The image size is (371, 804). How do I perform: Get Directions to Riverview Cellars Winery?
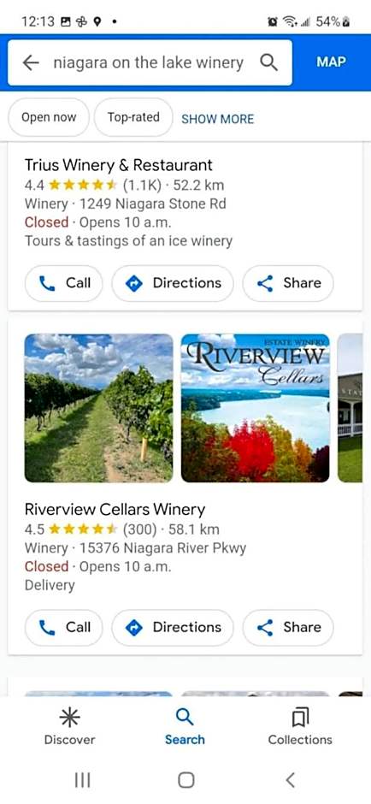(x=173, y=627)
